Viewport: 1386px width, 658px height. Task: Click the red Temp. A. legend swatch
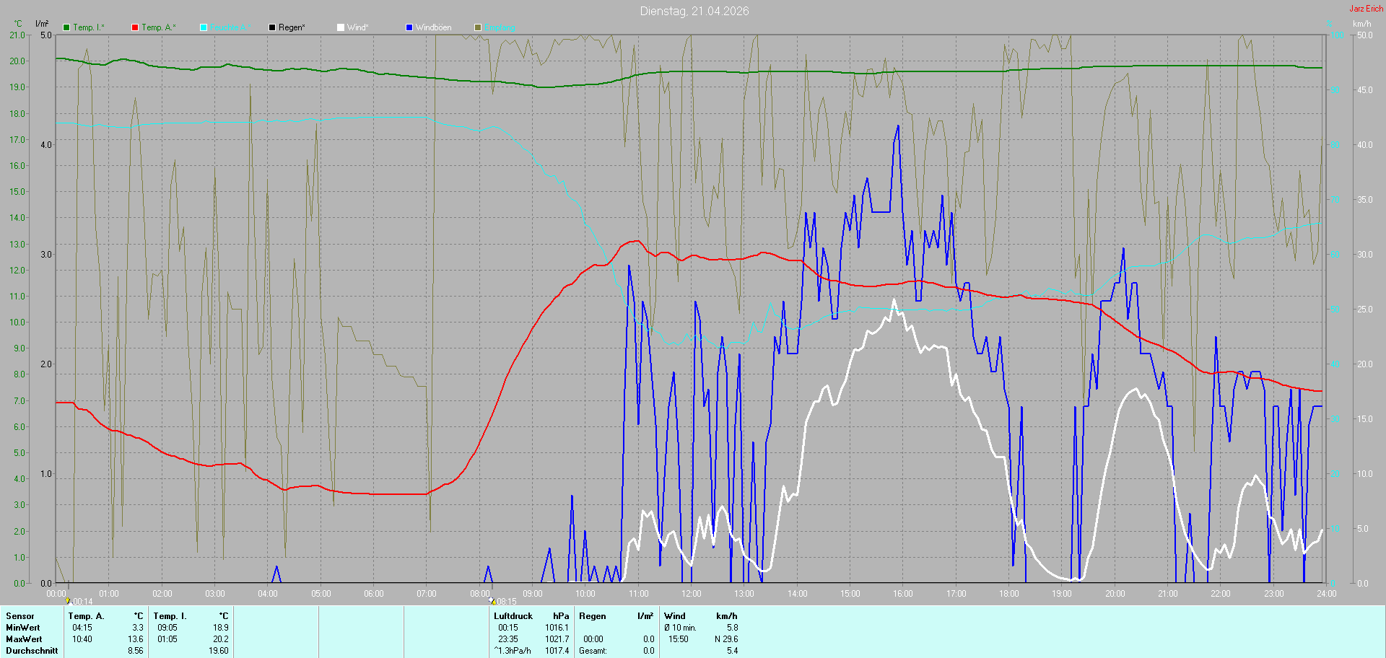(x=135, y=27)
